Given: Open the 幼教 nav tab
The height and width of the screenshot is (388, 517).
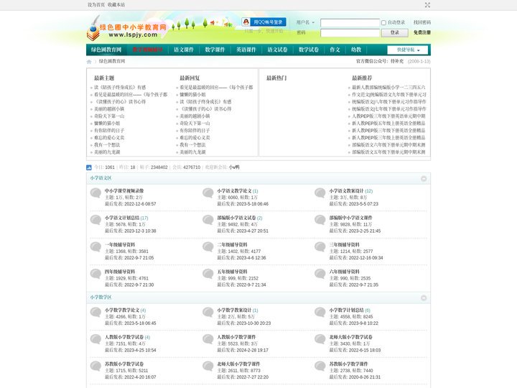Looking at the screenshot, I should (356, 50).
